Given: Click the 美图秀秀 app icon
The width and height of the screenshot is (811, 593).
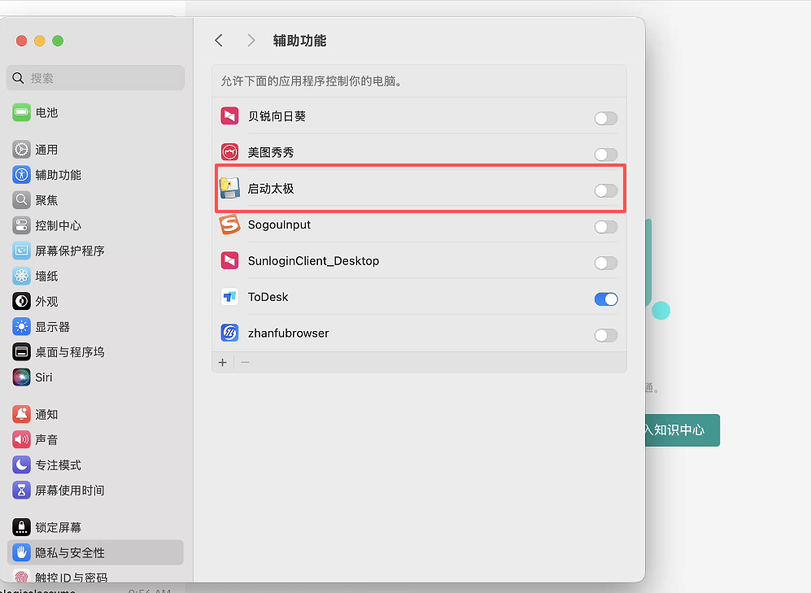Looking at the screenshot, I should (229, 152).
